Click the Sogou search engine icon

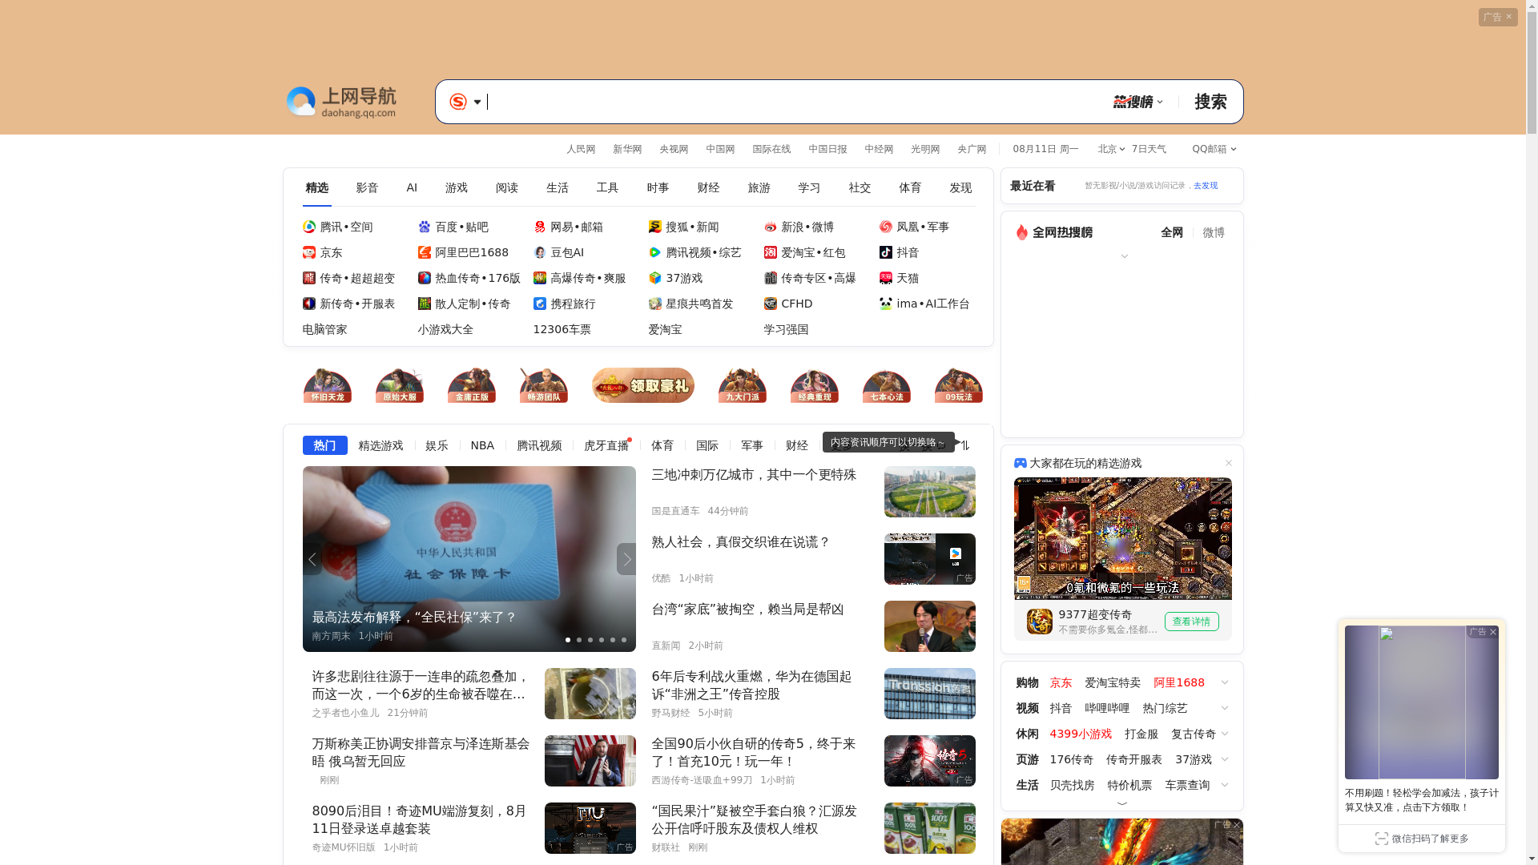pos(458,102)
